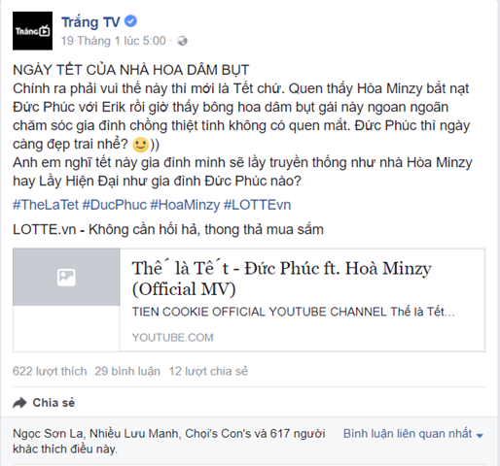The height and width of the screenshot is (466, 500).
Task: Open the 12 lượt chia sẻ shares count
Action: 208,371
